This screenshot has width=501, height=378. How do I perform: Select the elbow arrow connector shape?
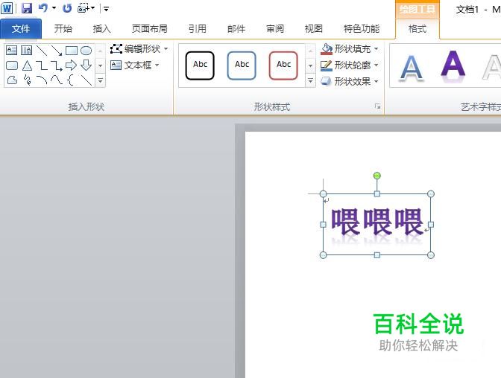(x=57, y=65)
